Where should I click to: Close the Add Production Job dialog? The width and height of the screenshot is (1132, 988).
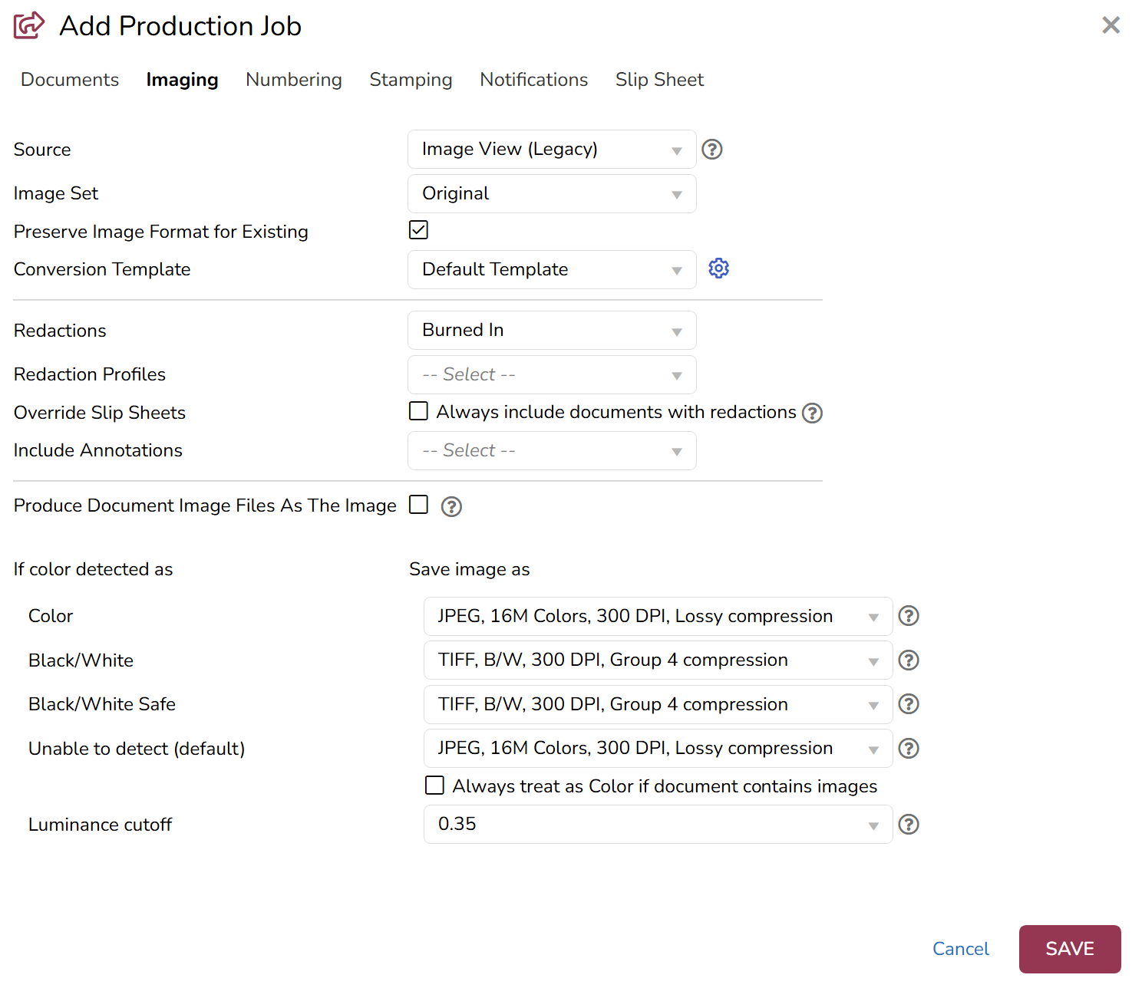tap(1110, 25)
